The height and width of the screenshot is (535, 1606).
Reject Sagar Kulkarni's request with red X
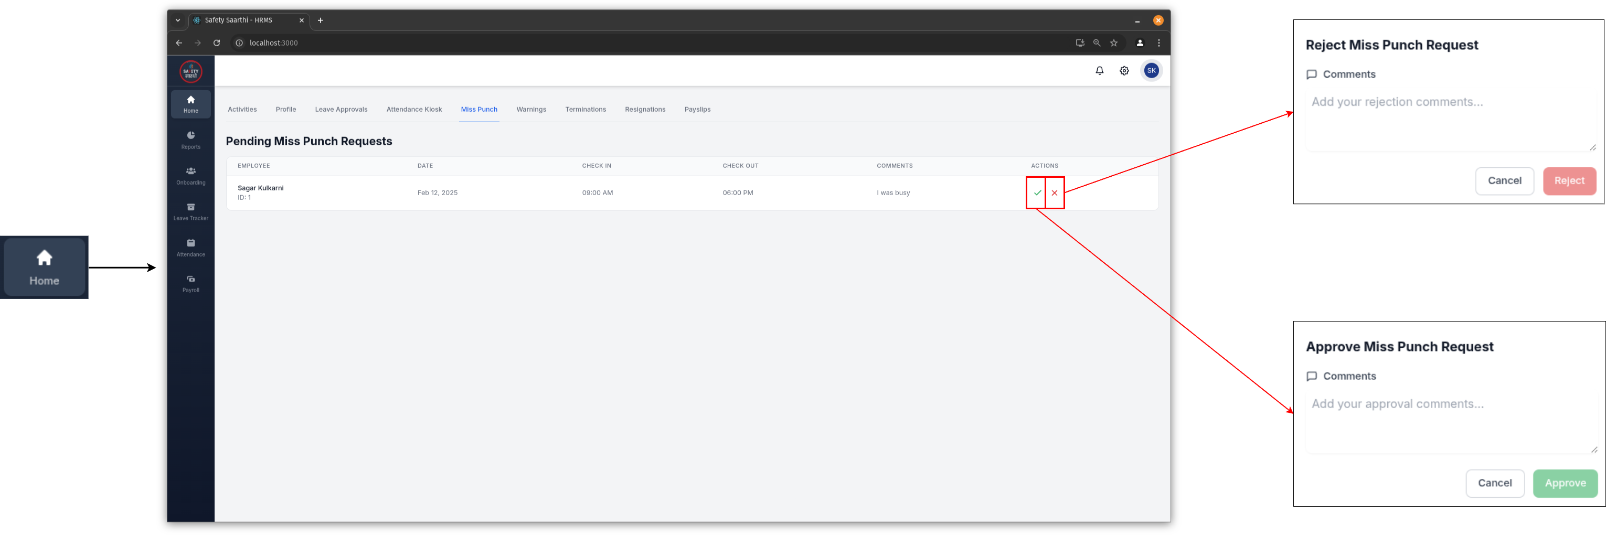click(x=1054, y=192)
